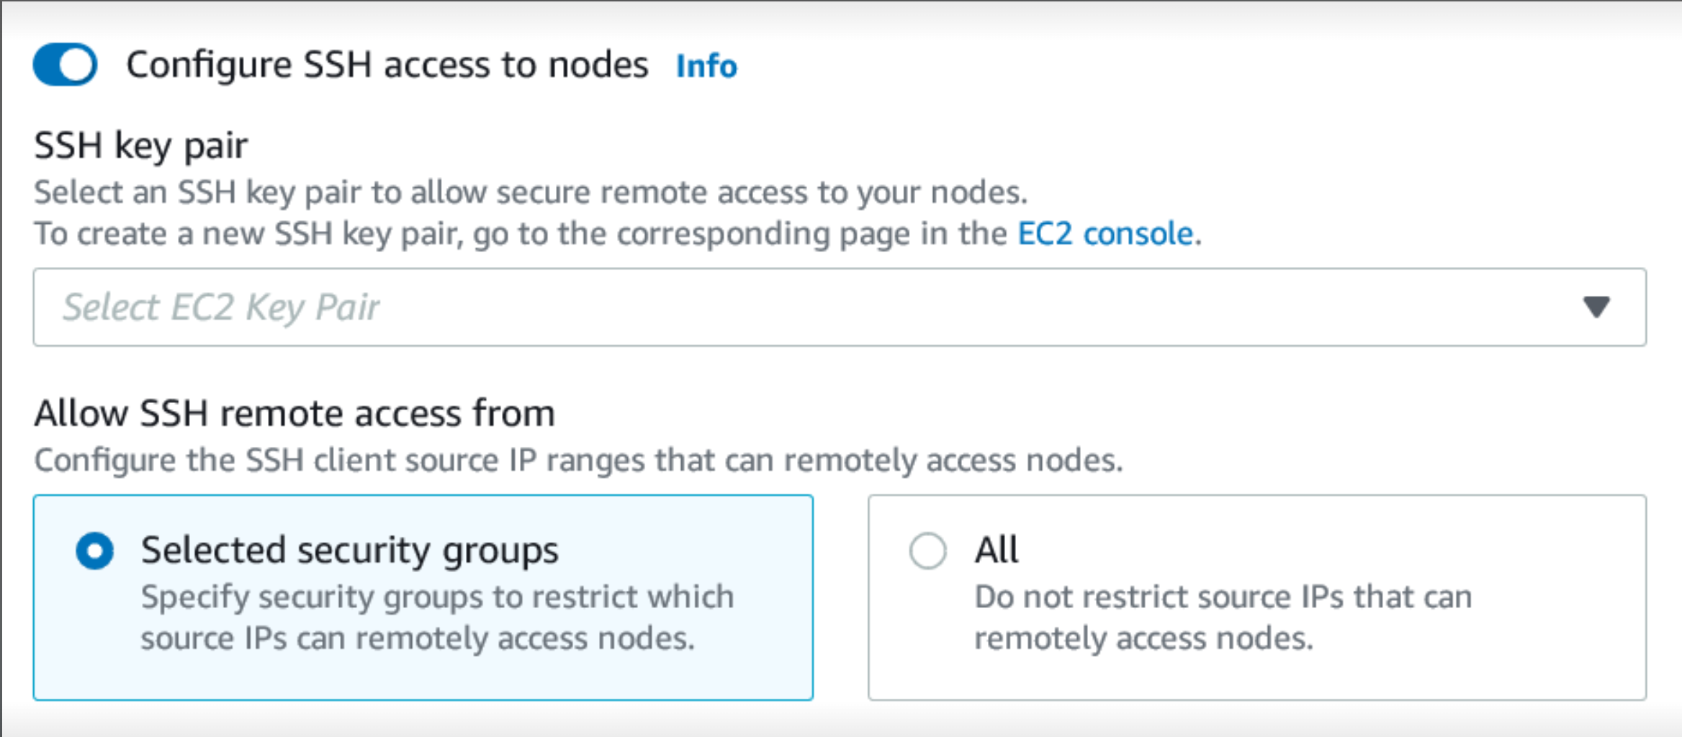Click the filled radio indicator for security groups
This screenshot has height=737, width=1682.
[94, 549]
